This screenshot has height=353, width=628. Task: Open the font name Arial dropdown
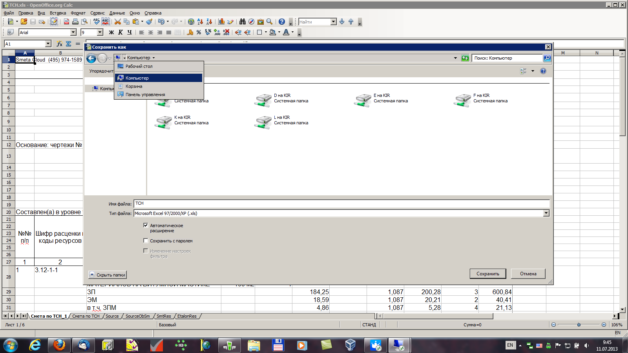click(x=73, y=32)
